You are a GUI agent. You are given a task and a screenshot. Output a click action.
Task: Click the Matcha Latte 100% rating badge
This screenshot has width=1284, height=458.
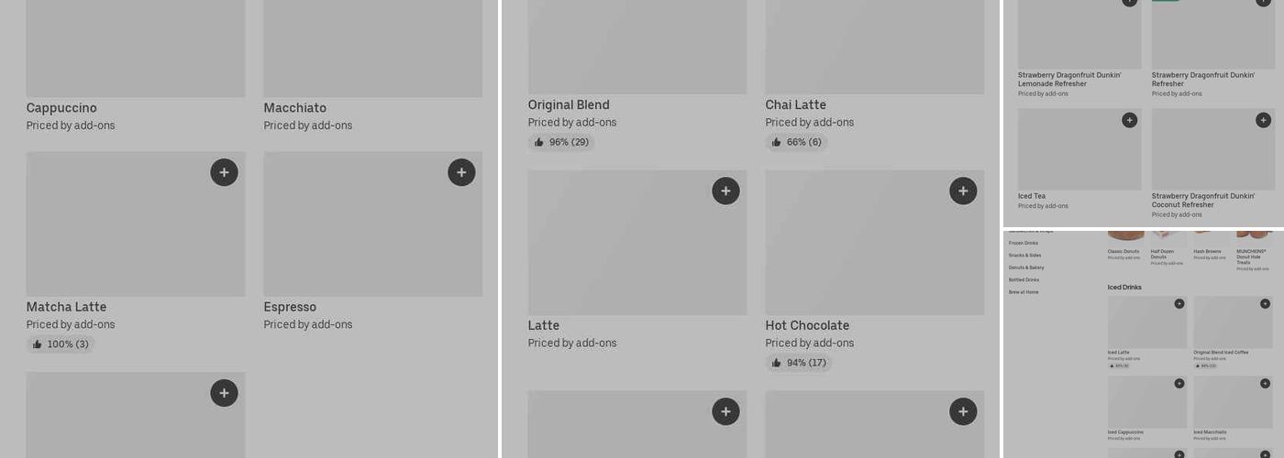[61, 344]
